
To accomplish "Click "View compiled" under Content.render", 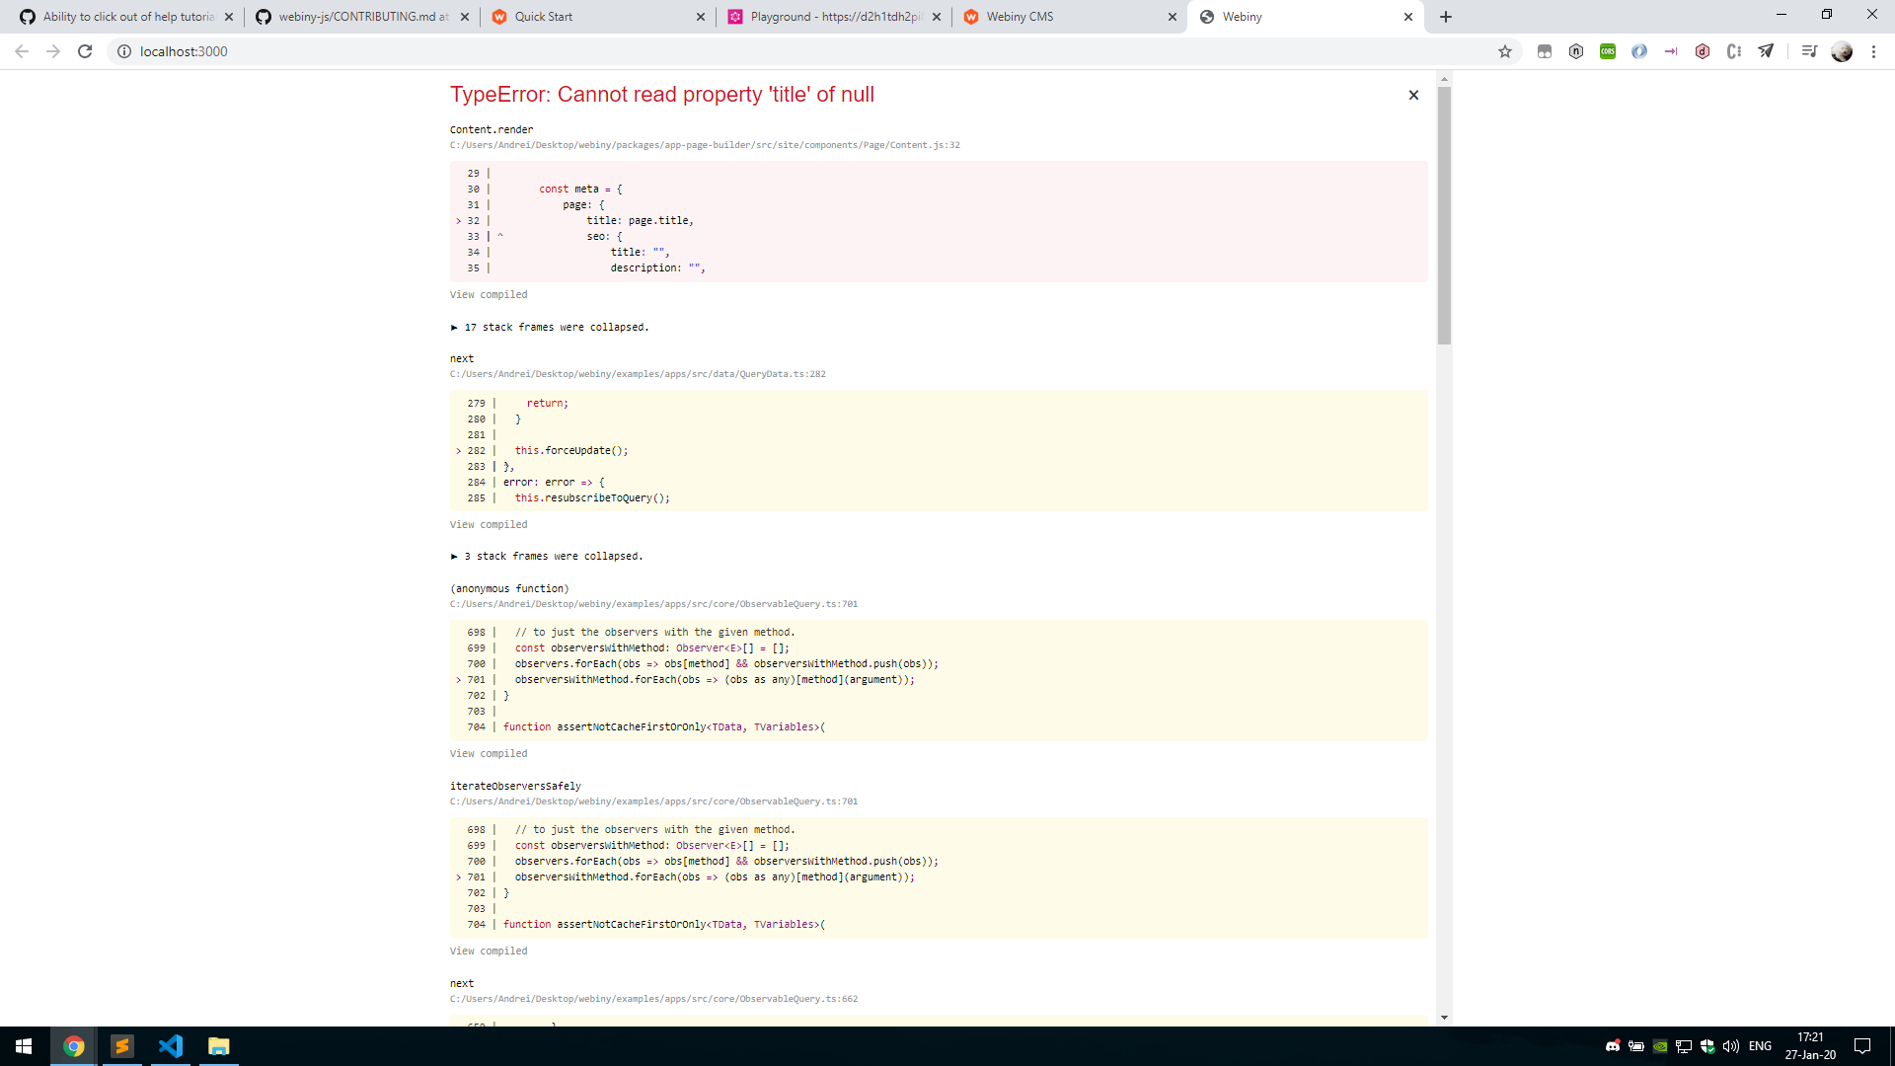I will [488, 294].
